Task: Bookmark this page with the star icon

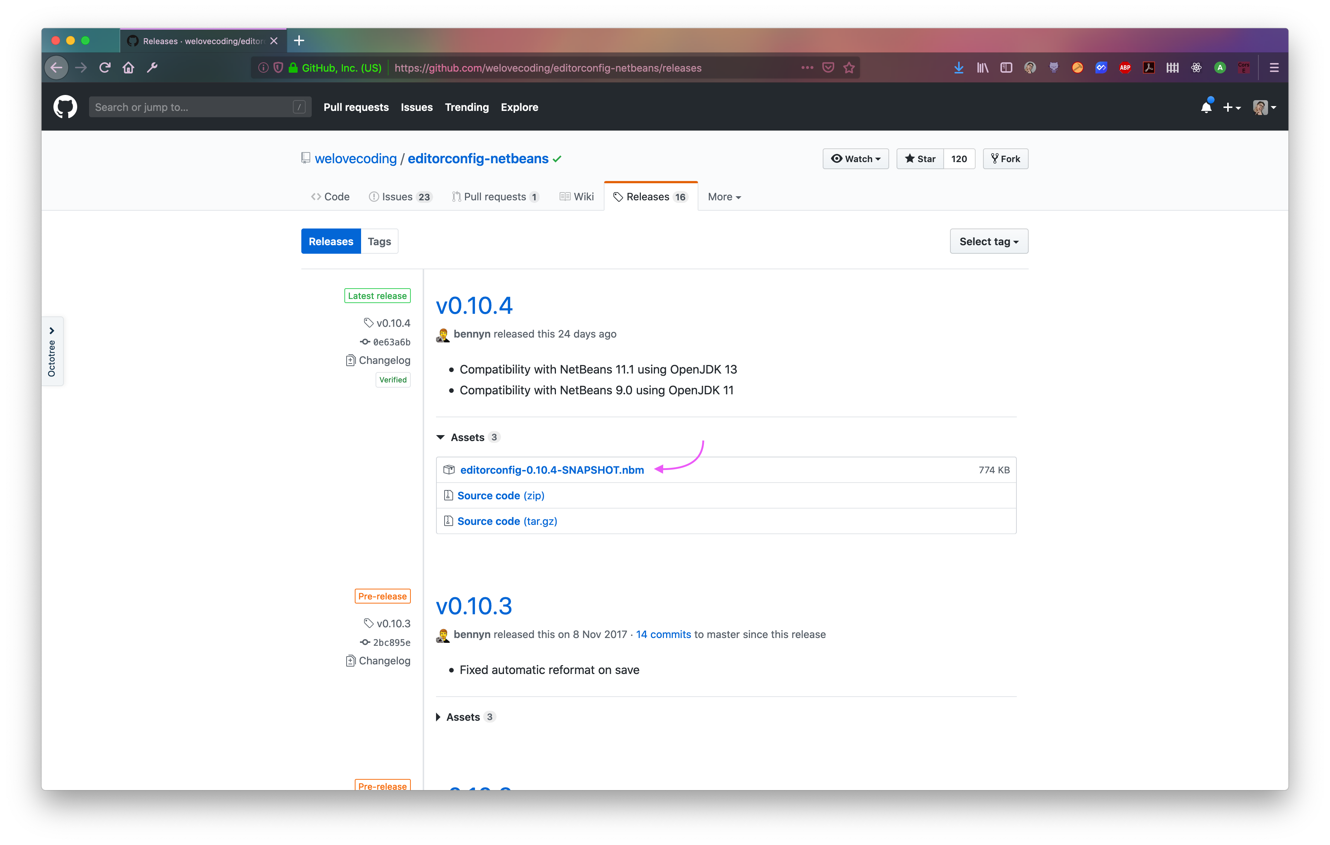Action: point(849,68)
